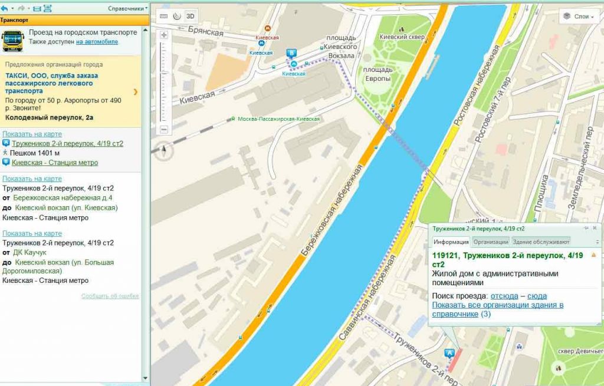The width and height of the screenshot is (604, 386).
Task: Show the ДК Каучук route on the map
Action: coord(32,233)
